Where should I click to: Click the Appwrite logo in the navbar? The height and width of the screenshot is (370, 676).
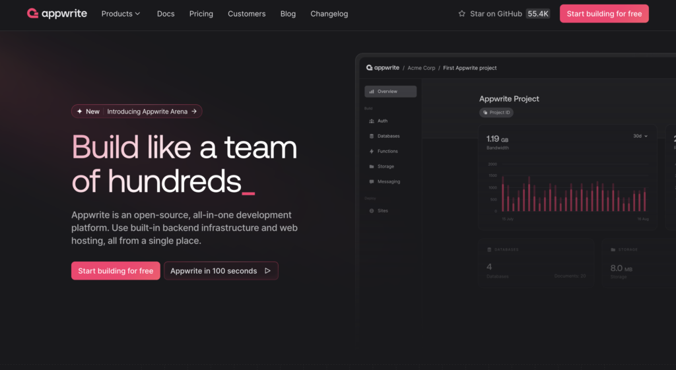point(57,14)
